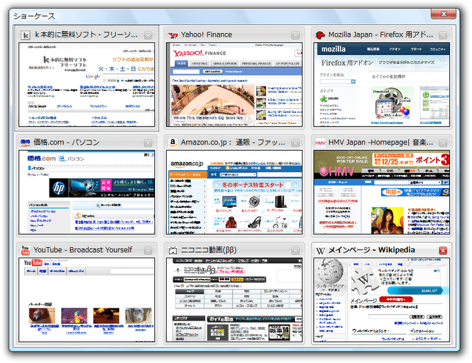Click the ショーケース window title
472x363 pixels.
pyautogui.click(x=34, y=16)
